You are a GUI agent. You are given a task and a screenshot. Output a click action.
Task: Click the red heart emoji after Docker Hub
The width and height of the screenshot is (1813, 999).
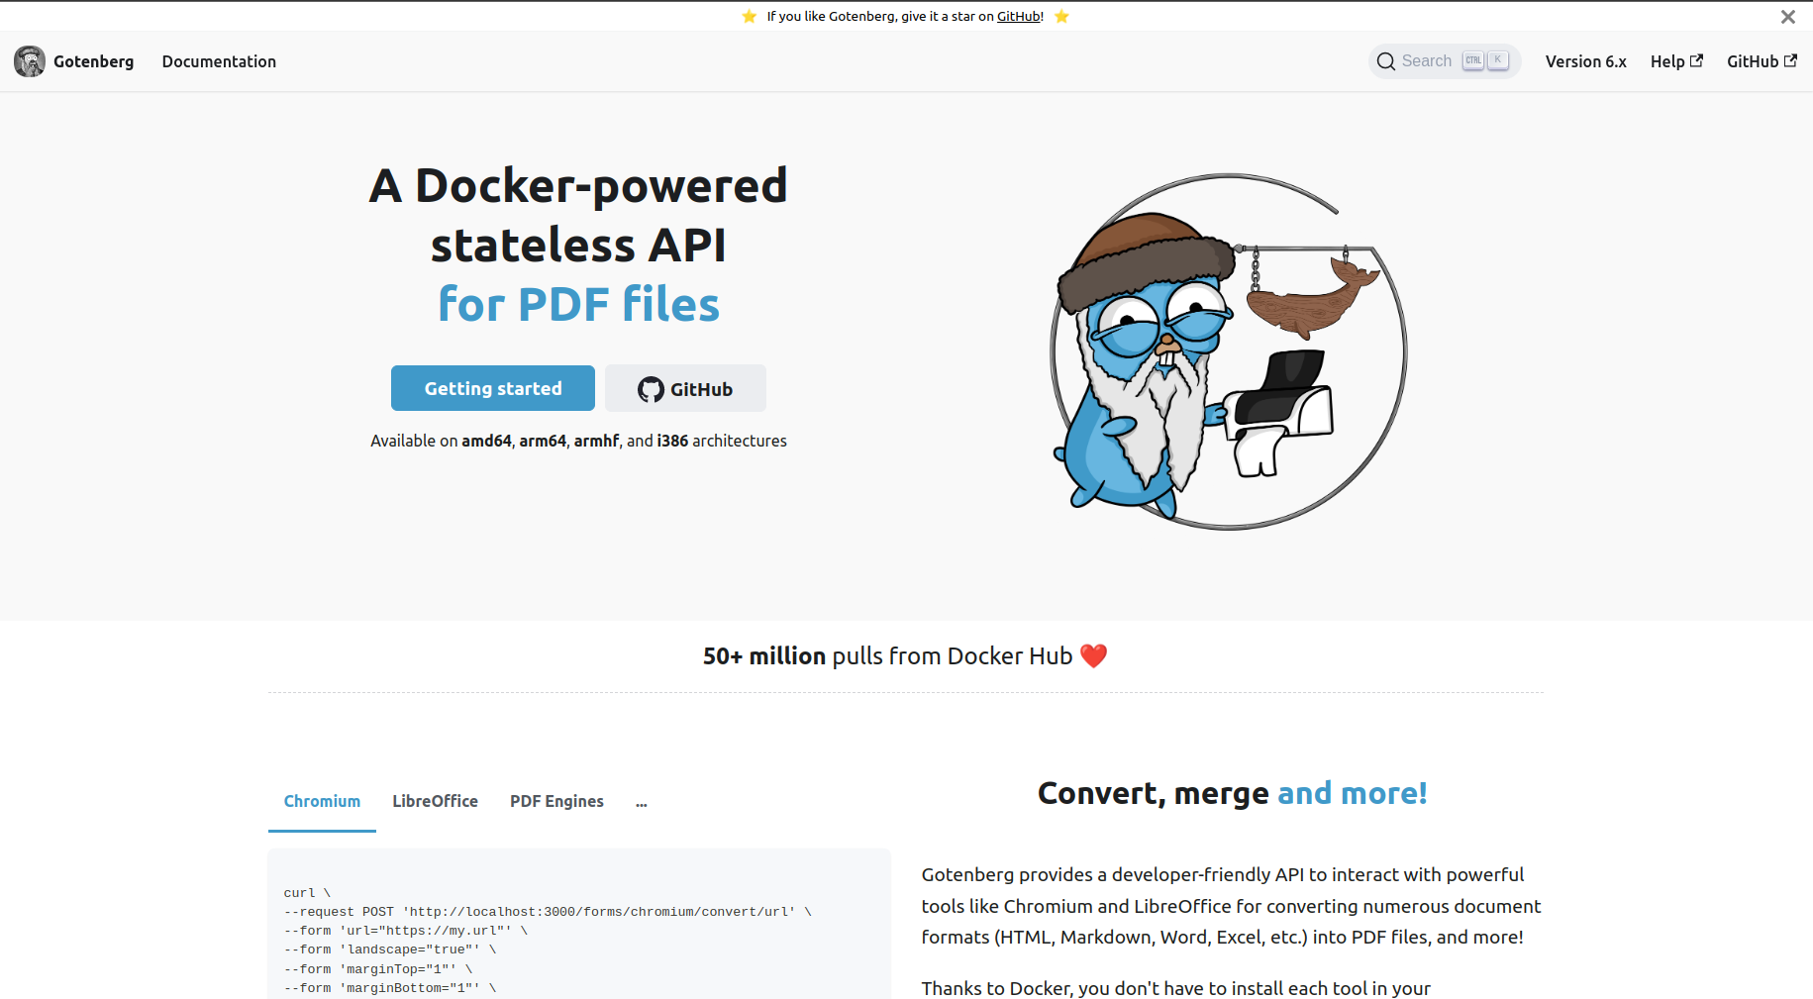[x=1093, y=655]
